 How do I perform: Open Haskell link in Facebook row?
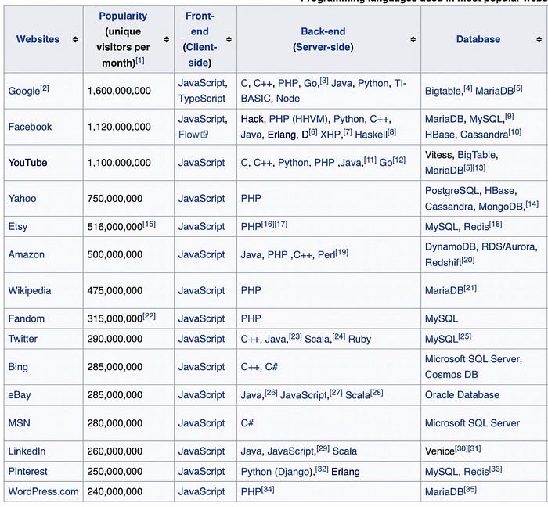coord(371,135)
